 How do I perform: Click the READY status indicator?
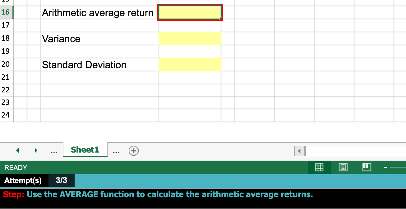[x=15, y=167]
